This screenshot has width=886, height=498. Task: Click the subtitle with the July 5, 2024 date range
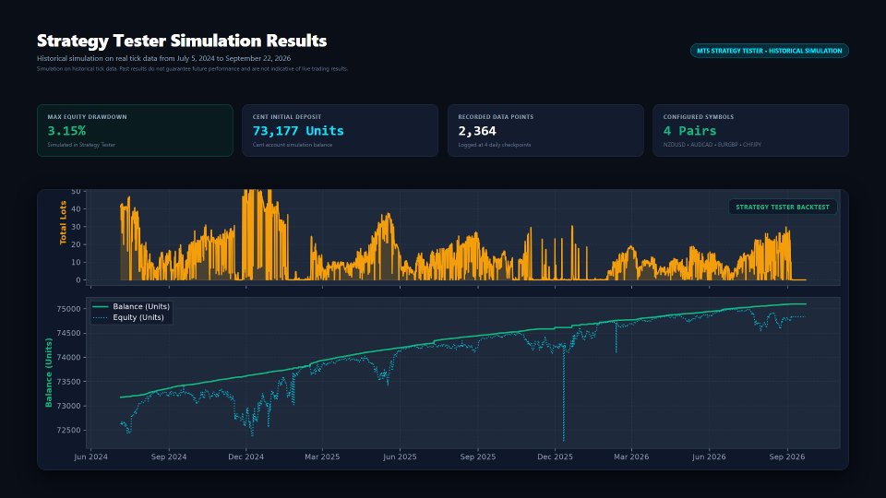164,58
